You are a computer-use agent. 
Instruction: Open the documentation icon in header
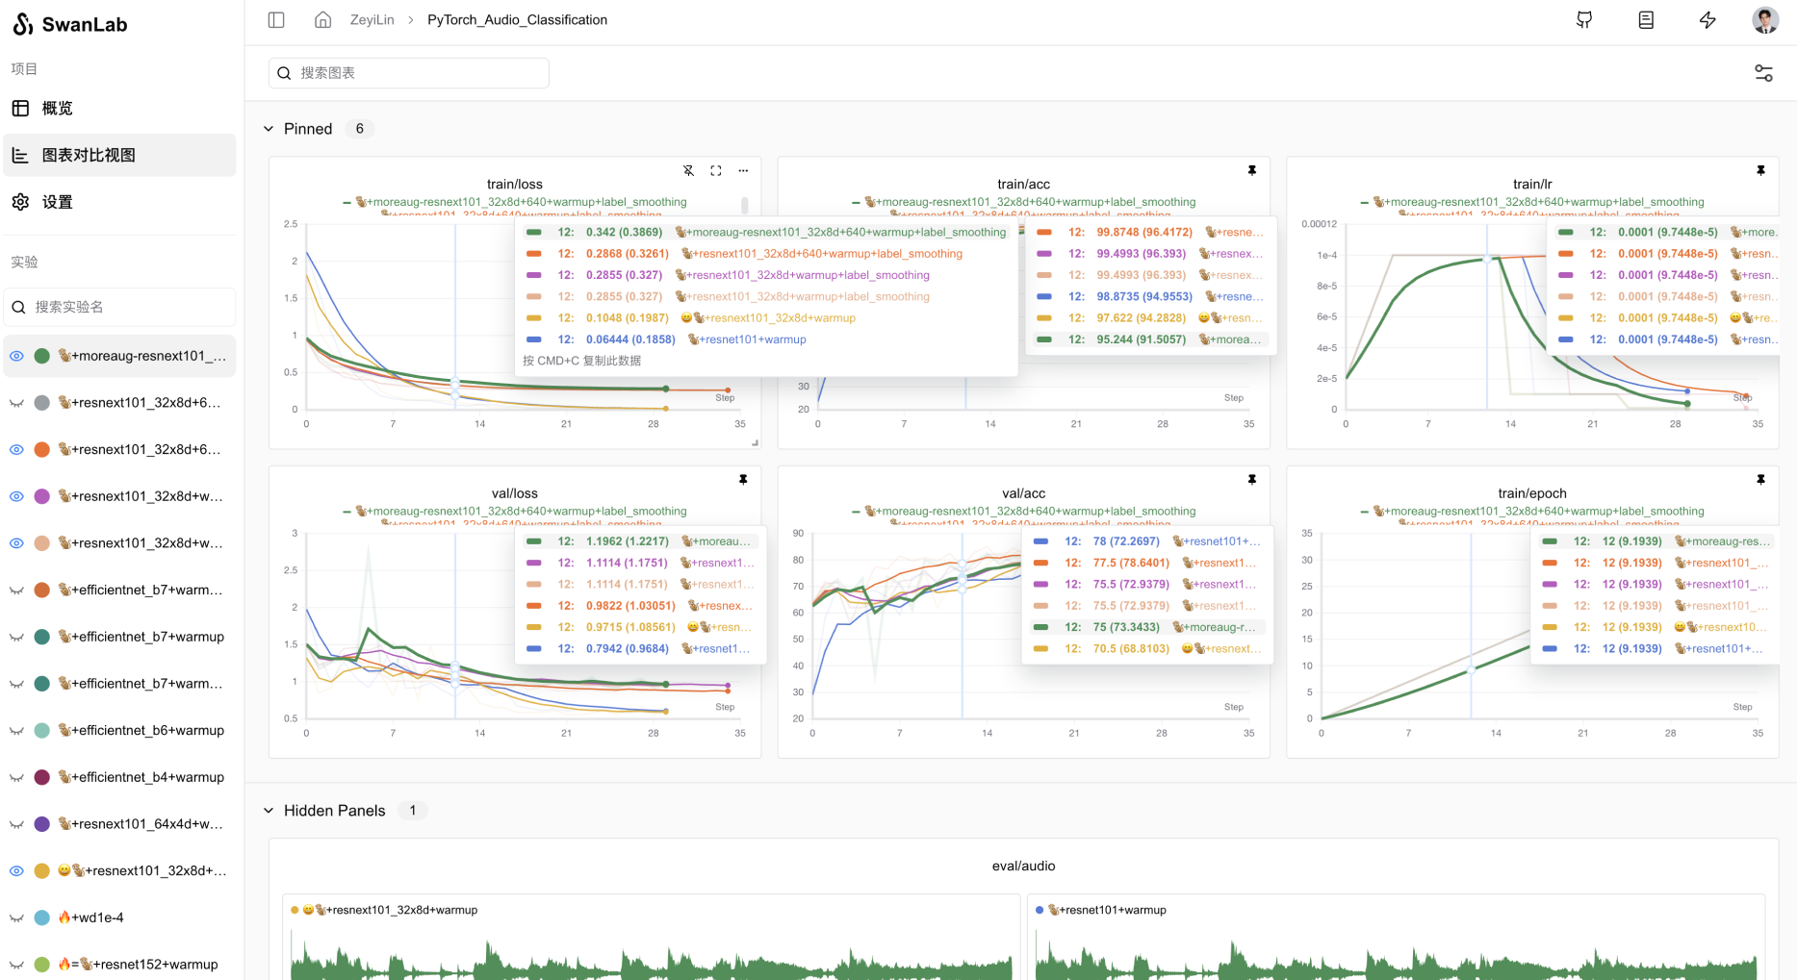click(1646, 20)
